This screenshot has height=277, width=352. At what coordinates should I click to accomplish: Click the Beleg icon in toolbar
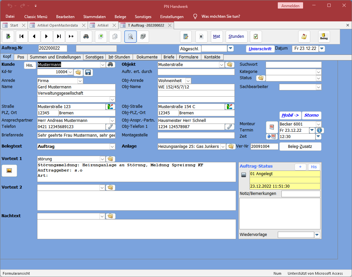[324, 36]
